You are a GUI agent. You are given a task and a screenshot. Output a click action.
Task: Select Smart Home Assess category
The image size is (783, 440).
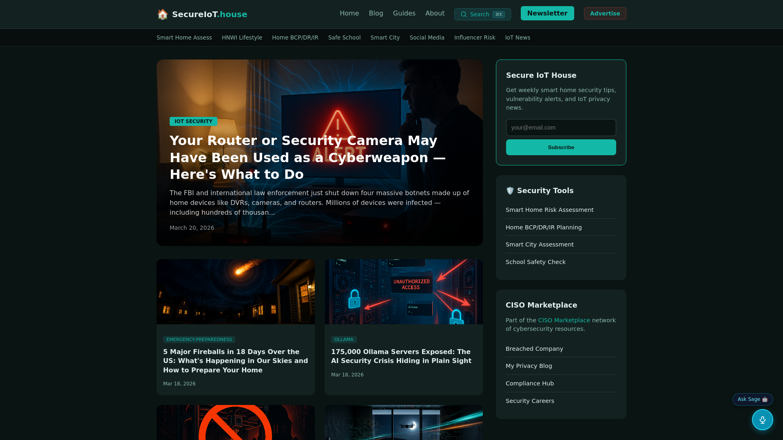(x=184, y=37)
